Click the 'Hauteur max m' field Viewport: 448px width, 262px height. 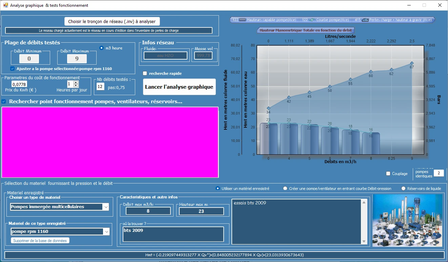(x=201, y=211)
